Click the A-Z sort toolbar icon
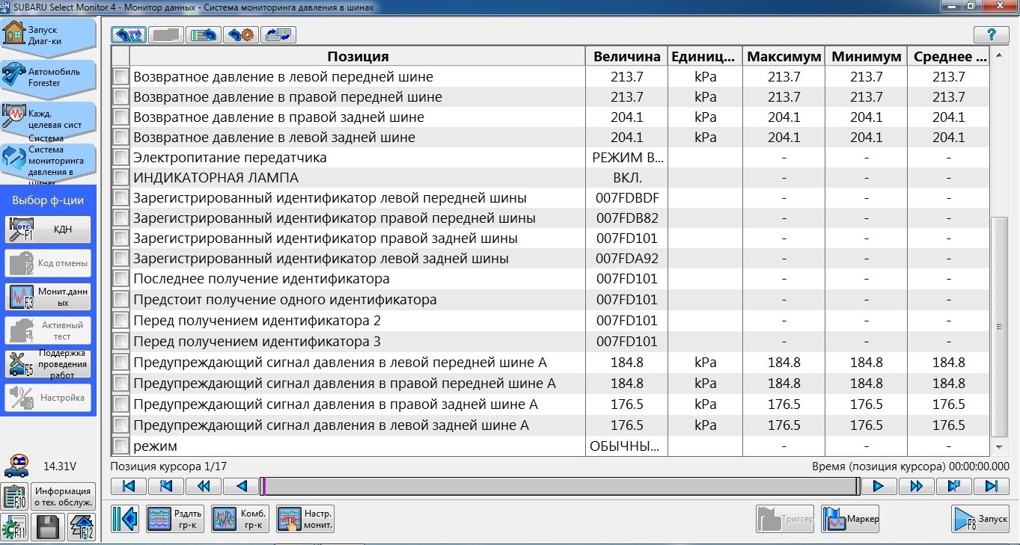 (129, 34)
